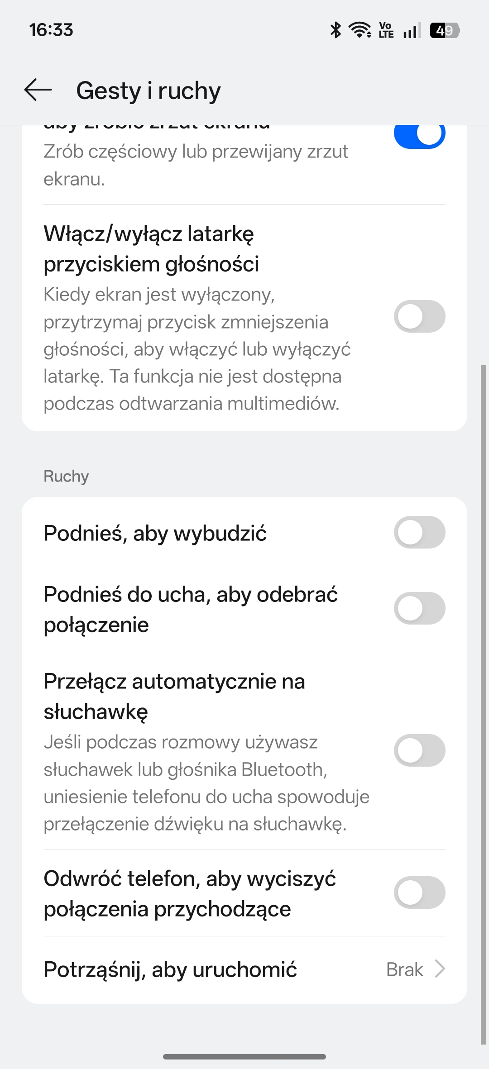Tap the VoLTE status icon
This screenshot has height=1069, width=489.
click(386, 30)
